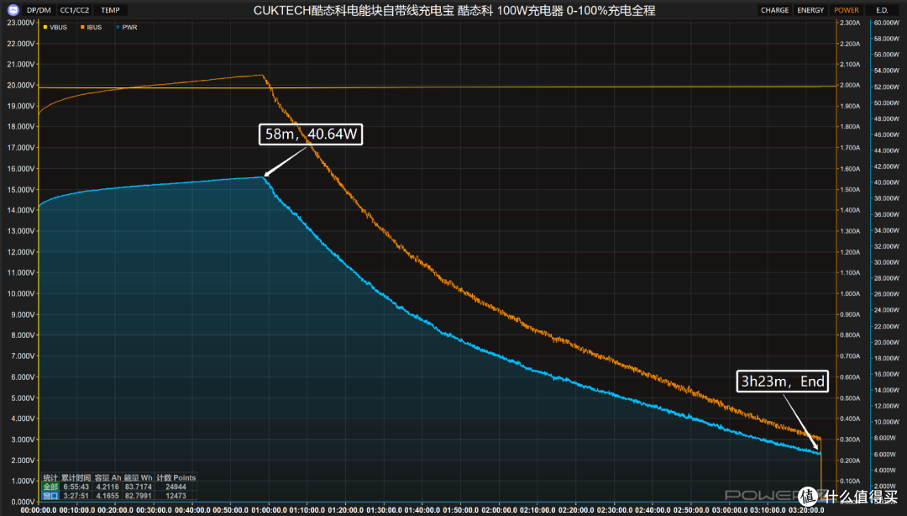907x516 pixels.
Task: Click the 02:00:00.0 time axis label
Action: tap(499, 510)
